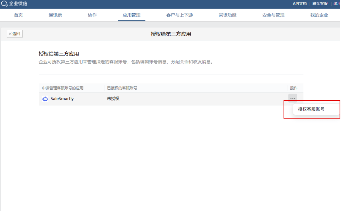Open the three-dot actions menu for SaleSmartly
The image size is (341, 211).
pyautogui.click(x=293, y=98)
